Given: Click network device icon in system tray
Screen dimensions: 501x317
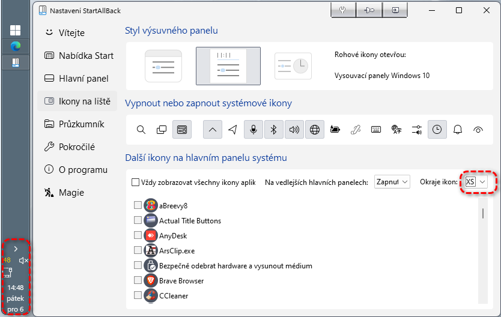Looking at the screenshot, I should coord(8,273).
